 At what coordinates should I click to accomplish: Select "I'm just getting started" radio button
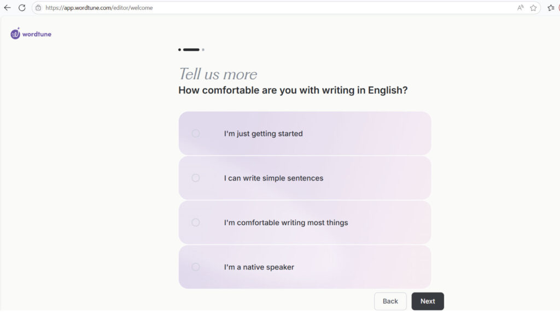(x=195, y=133)
